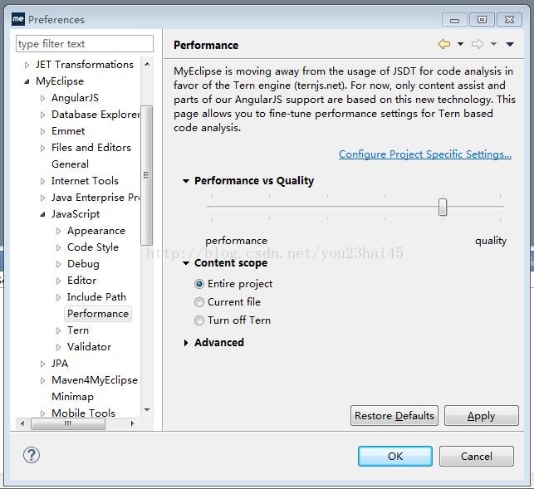This screenshot has height=489, width=534.
Task: Select the Tern tree item
Action: 78,330
